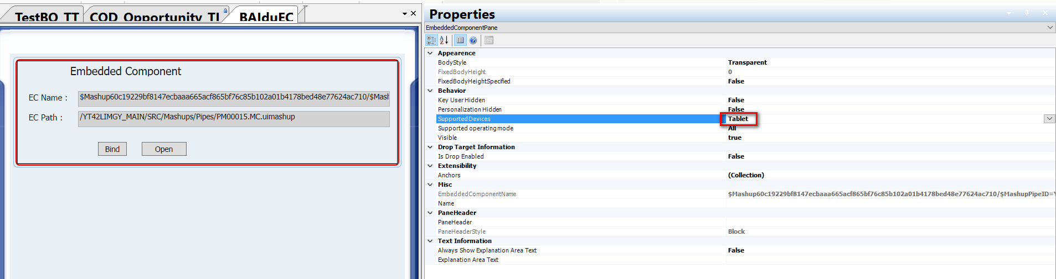Collapse the Appearence category

pos(430,53)
